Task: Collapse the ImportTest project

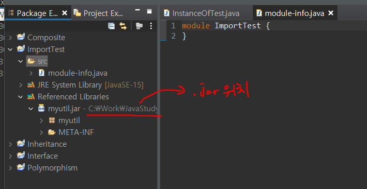Action: click(x=10, y=49)
